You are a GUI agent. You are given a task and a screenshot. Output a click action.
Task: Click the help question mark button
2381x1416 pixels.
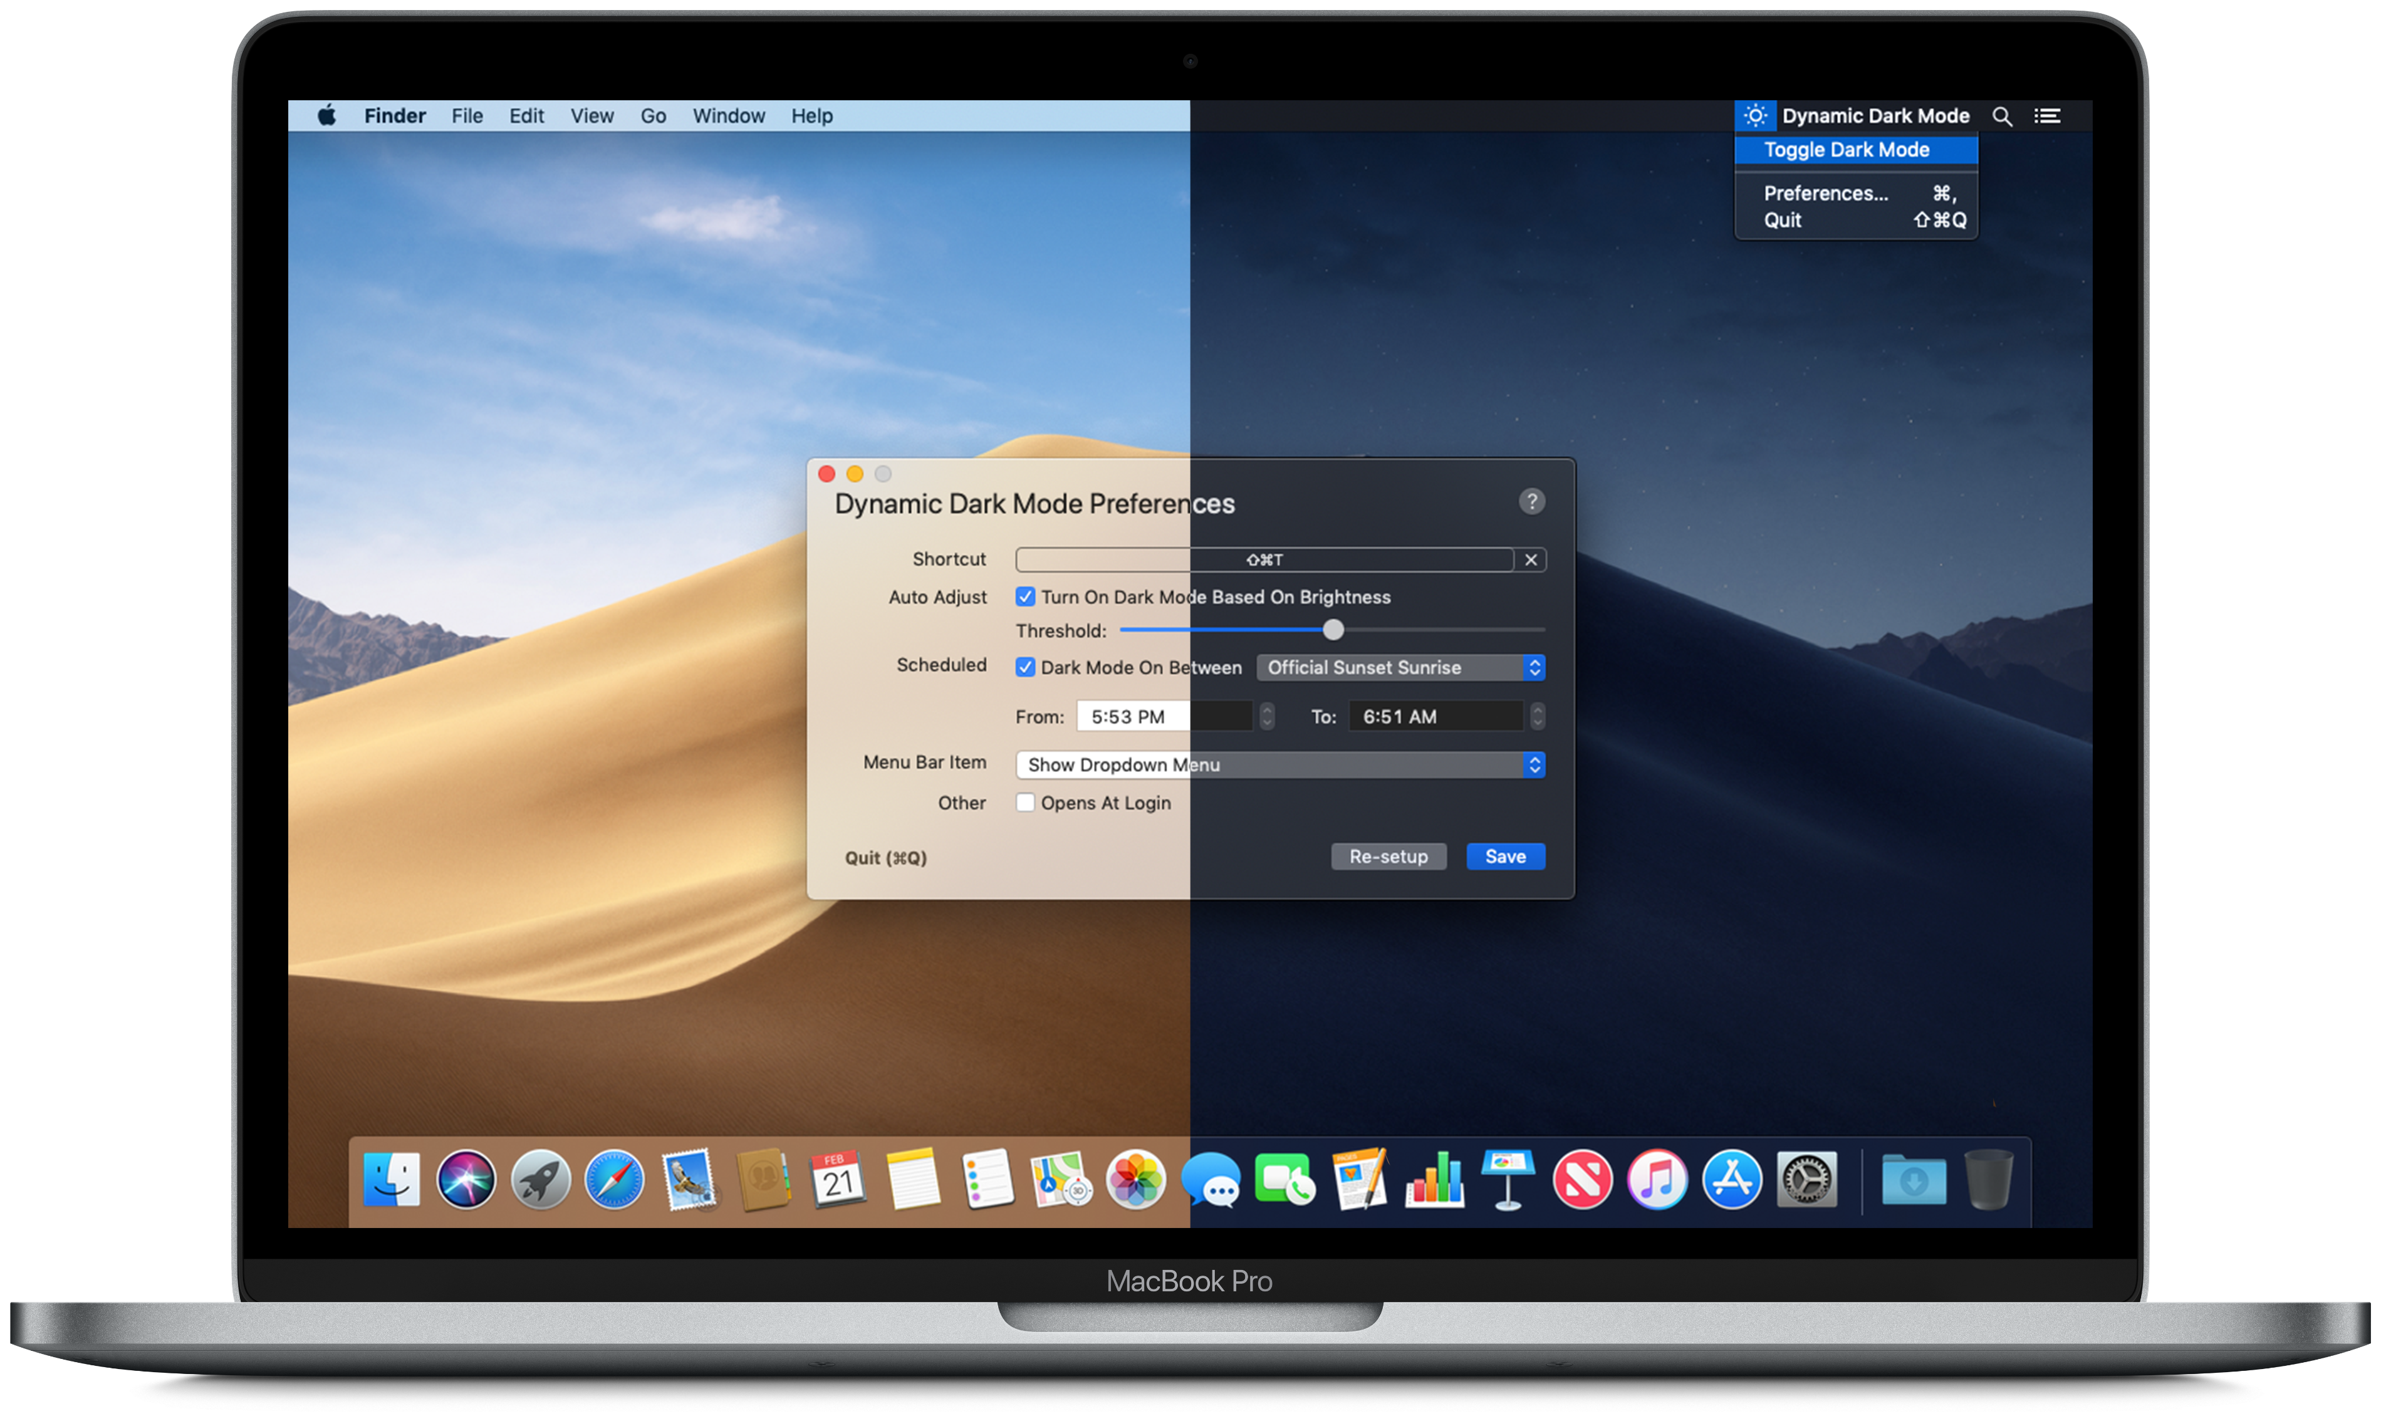click(1531, 502)
